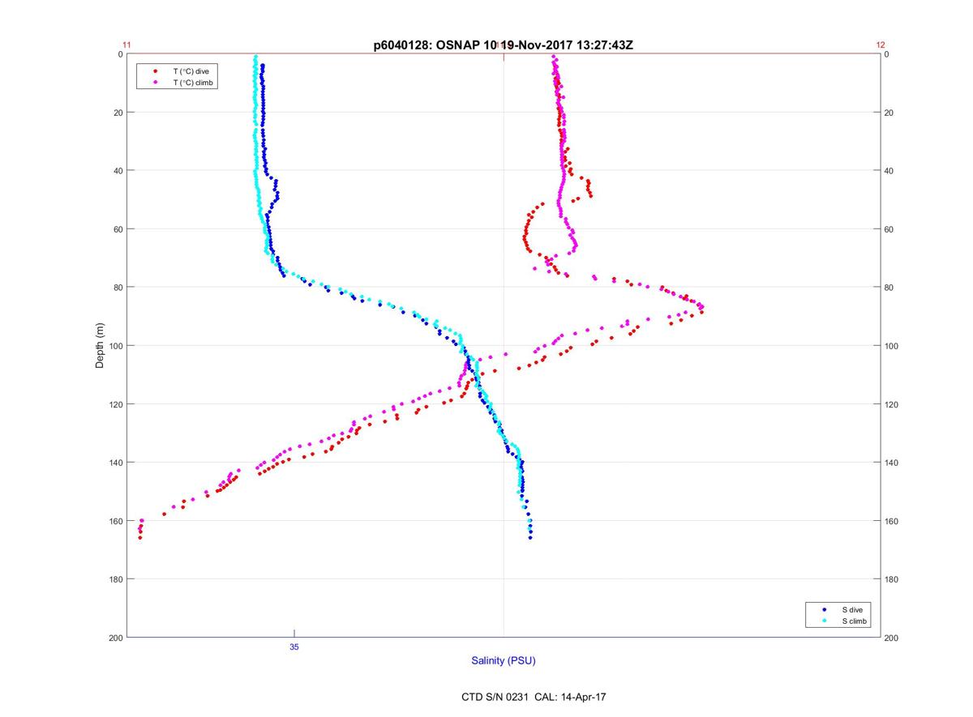Click the '180' tick on the left depth axis
Viewport: 973px width, 717px height.
click(x=114, y=579)
